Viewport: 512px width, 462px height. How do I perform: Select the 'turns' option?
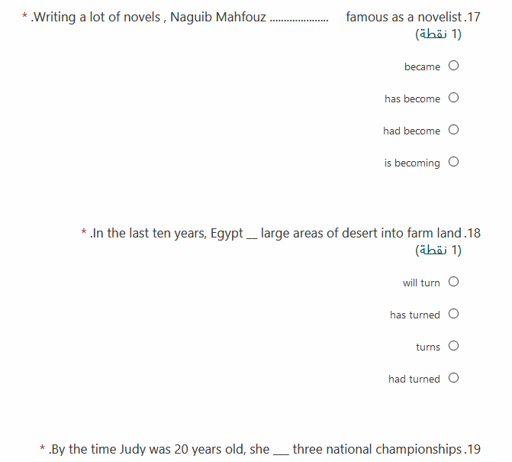pos(453,346)
